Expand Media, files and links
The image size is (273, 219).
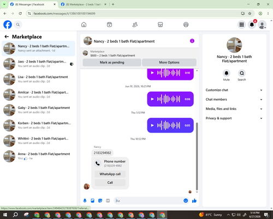point(234,109)
